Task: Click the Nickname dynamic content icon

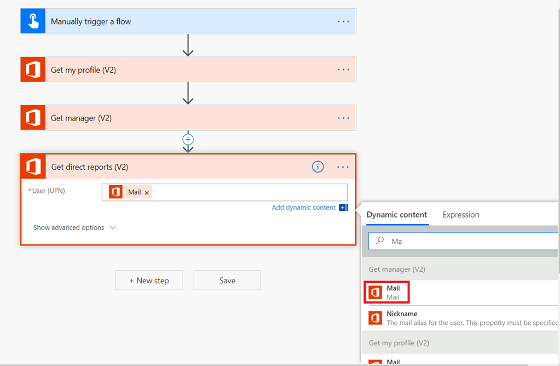Action: (x=375, y=318)
